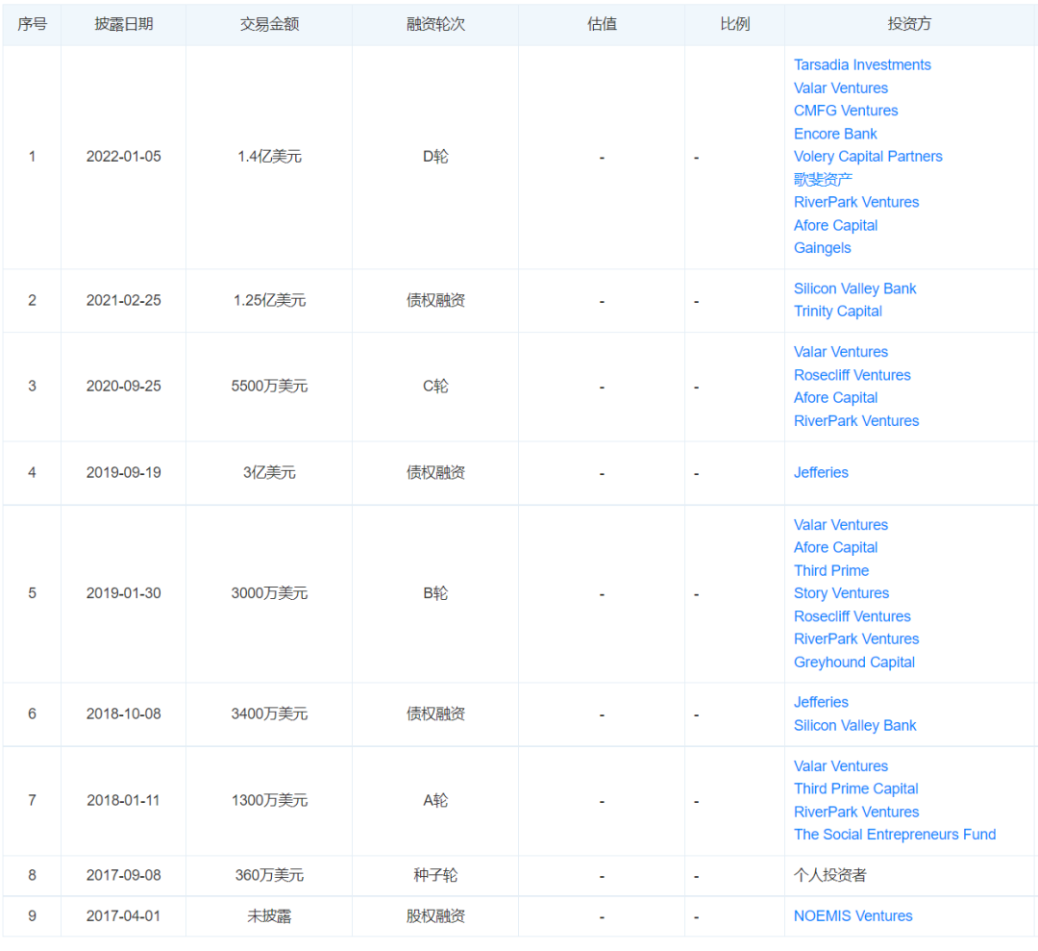Screen dimensions: 1038x951
Task: Click the Story Ventures link
Action: point(841,593)
